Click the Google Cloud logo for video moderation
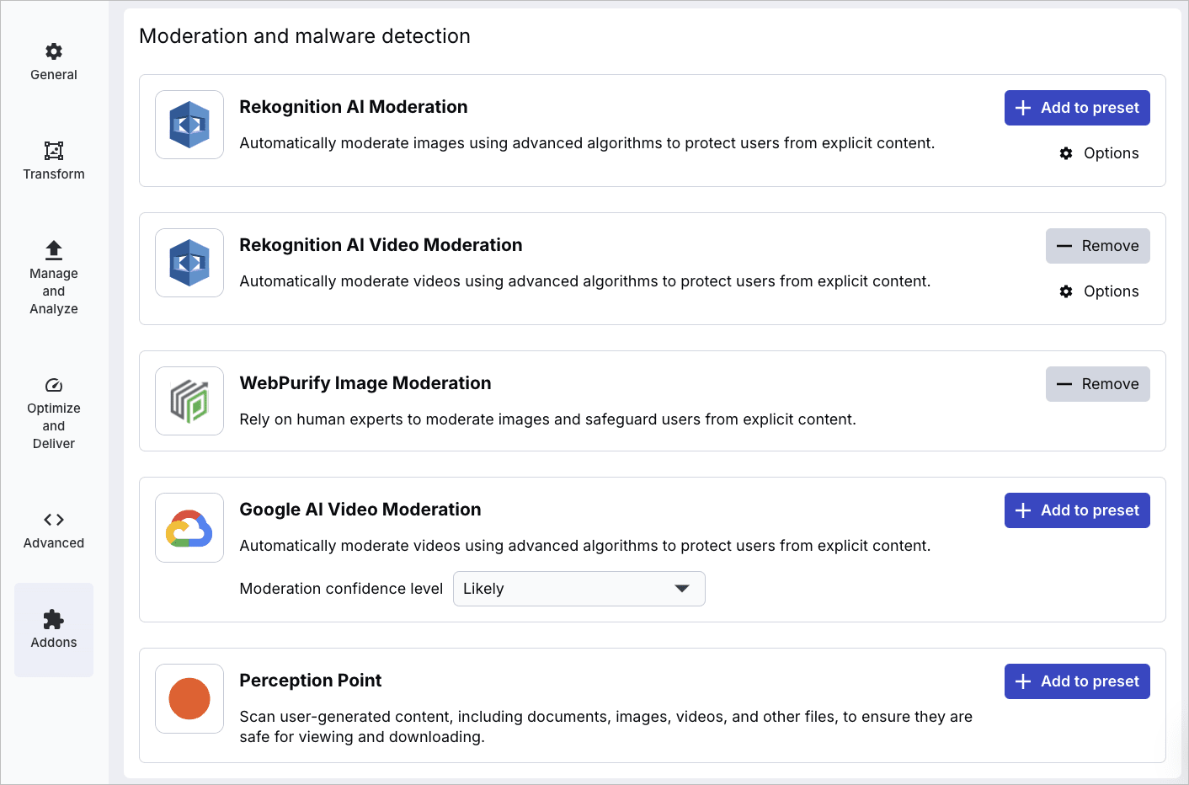The width and height of the screenshot is (1189, 785). pyautogui.click(x=189, y=527)
